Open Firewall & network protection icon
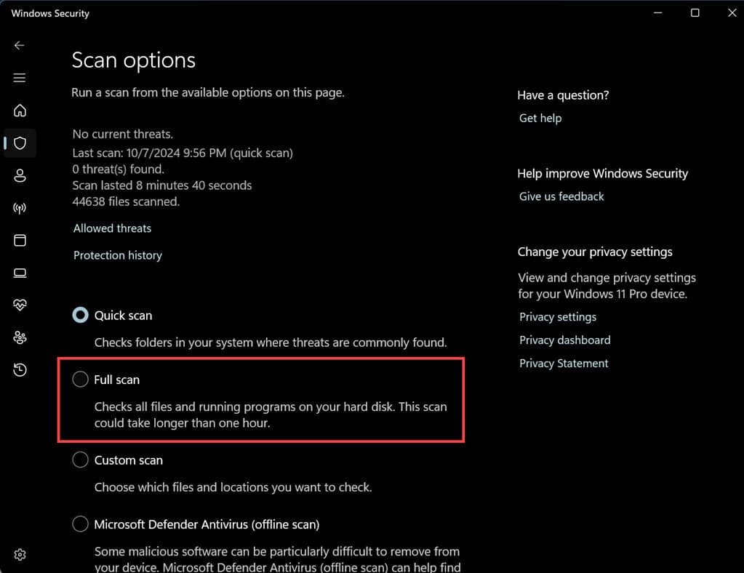Viewport: 744px width, 573px height. pyautogui.click(x=20, y=209)
